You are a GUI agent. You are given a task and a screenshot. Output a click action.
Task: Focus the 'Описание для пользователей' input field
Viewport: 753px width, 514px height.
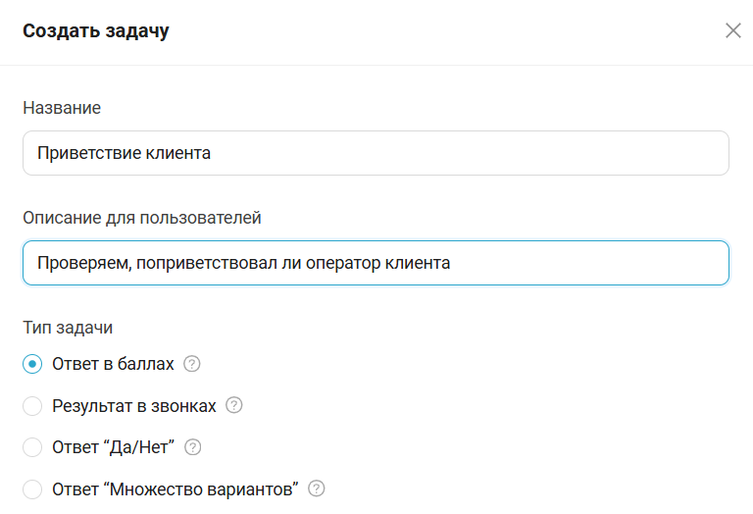click(x=376, y=263)
